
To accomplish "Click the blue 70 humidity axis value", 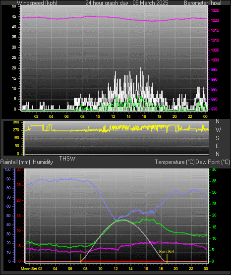I will tap(8, 198).
